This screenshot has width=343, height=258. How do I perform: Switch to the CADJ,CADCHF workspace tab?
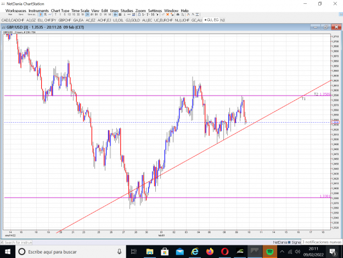pyautogui.click(x=13, y=20)
